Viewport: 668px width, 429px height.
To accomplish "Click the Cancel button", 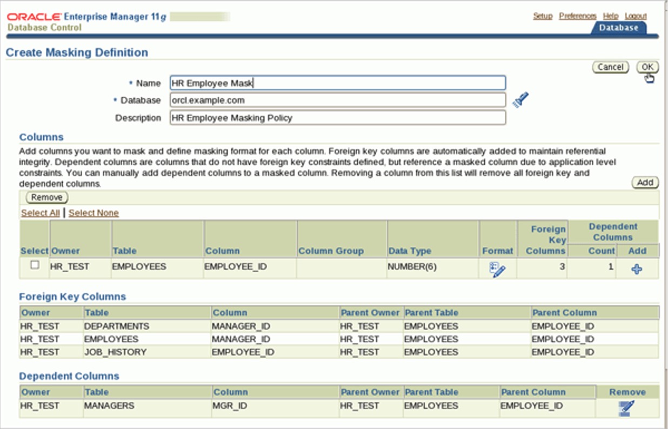I will [x=611, y=67].
